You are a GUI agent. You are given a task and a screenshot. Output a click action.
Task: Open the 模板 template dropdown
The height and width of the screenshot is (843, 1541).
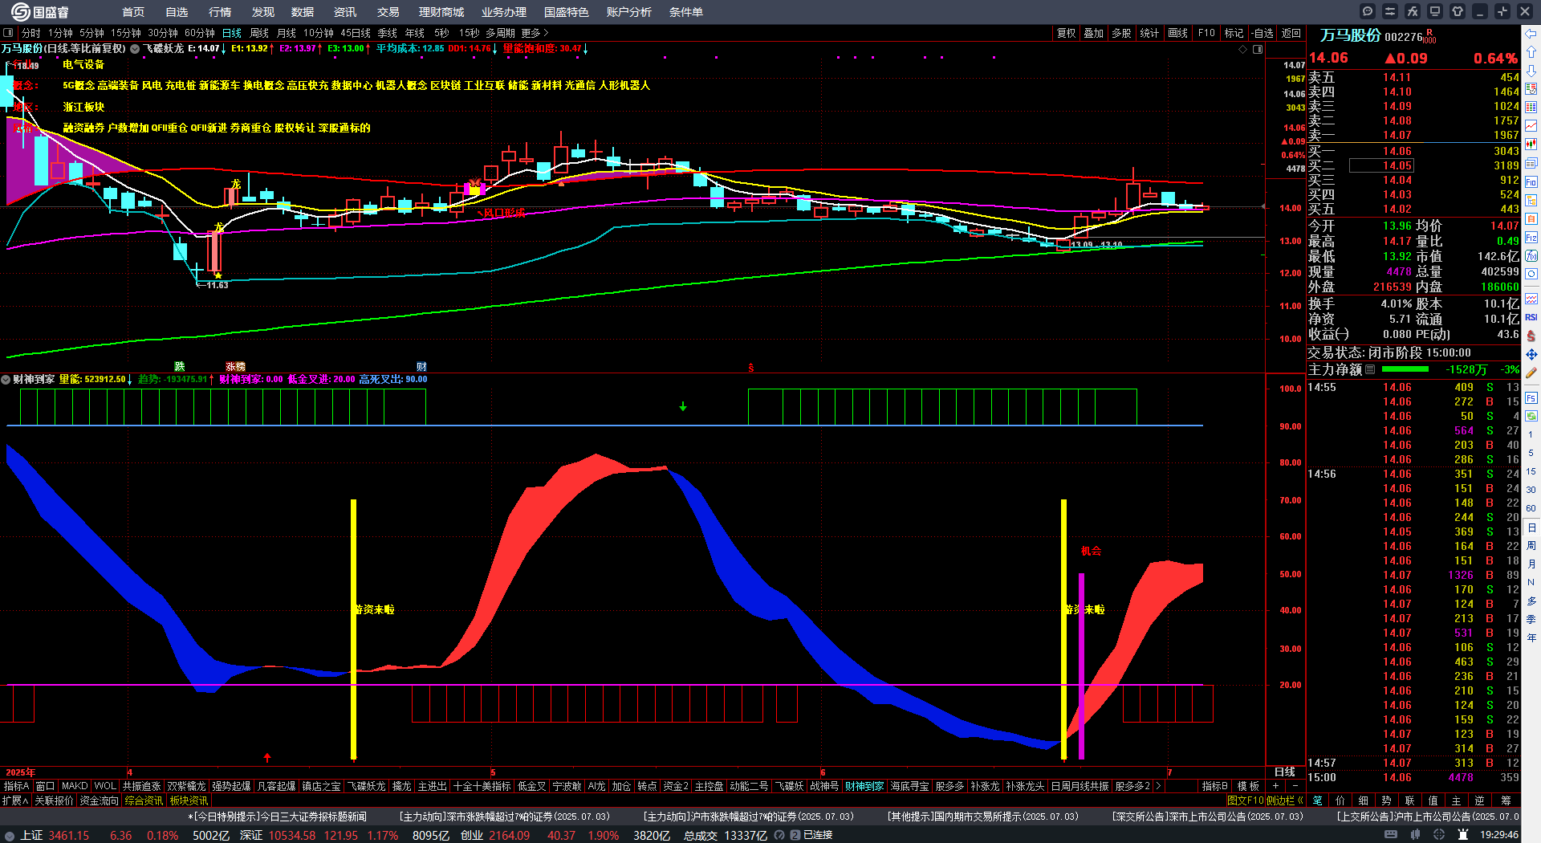click(x=1248, y=786)
